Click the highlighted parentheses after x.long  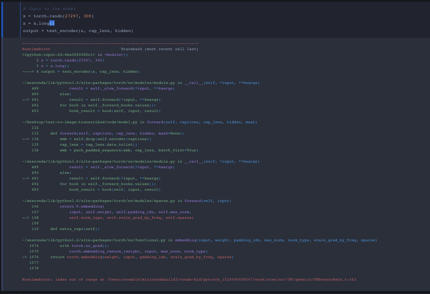52,23
